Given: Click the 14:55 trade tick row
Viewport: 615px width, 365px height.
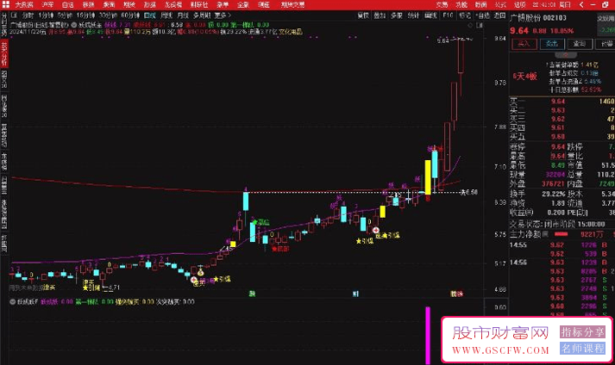Looking at the screenshot, I should (x=562, y=245).
